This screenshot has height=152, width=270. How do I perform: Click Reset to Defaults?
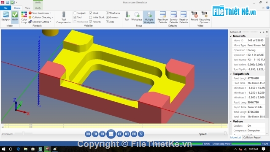(184, 17)
